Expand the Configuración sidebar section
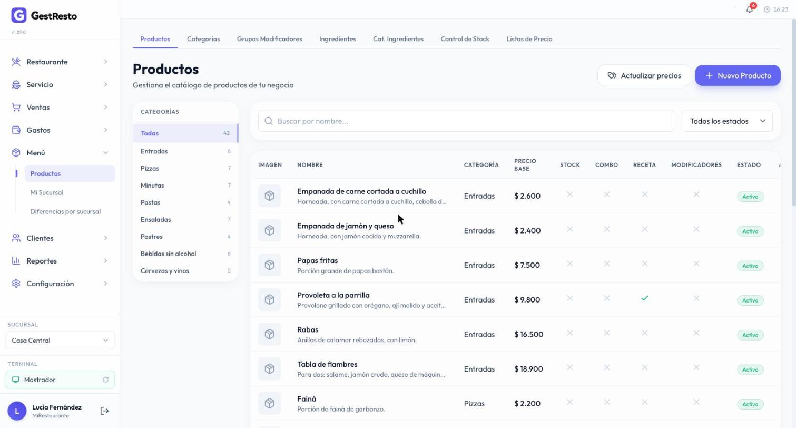Viewport: 796px width, 428px height. [60, 284]
